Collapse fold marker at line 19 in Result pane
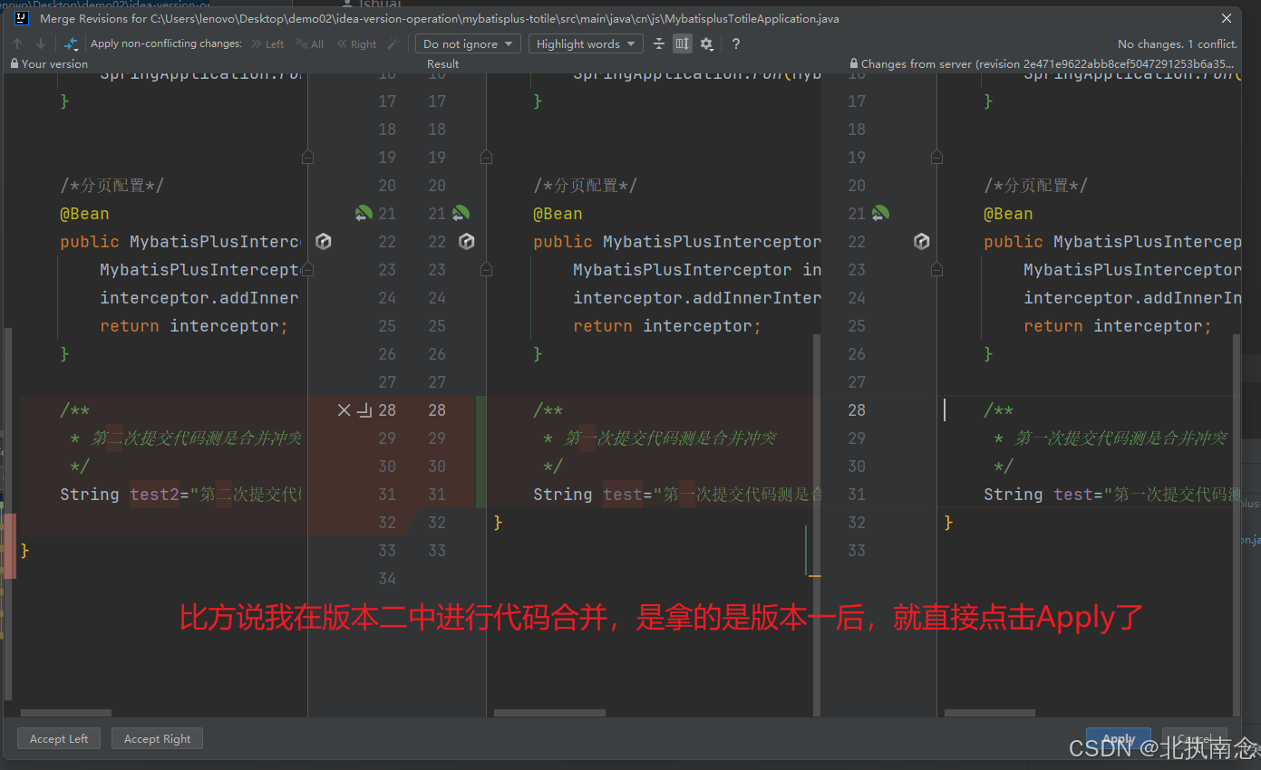Image resolution: width=1261 pixels, height=770 pixels. tap(487, 158)
